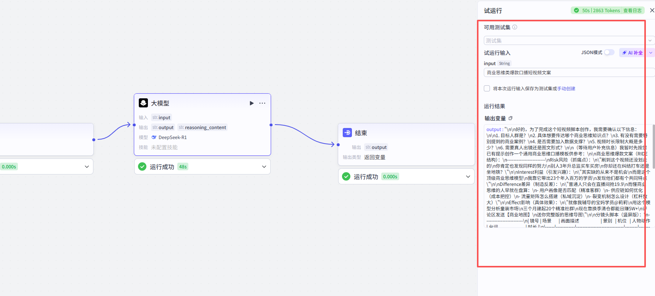Click the info icon beside 可用测试集
The image size is (655, 296).
[x=515, y=27]
